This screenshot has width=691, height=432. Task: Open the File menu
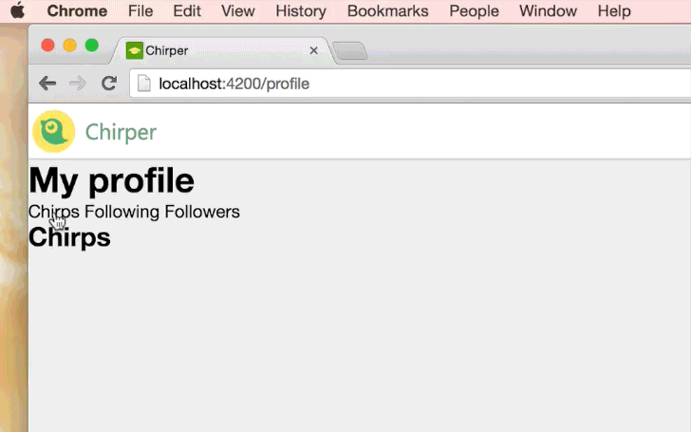click(x=140, y=11)
